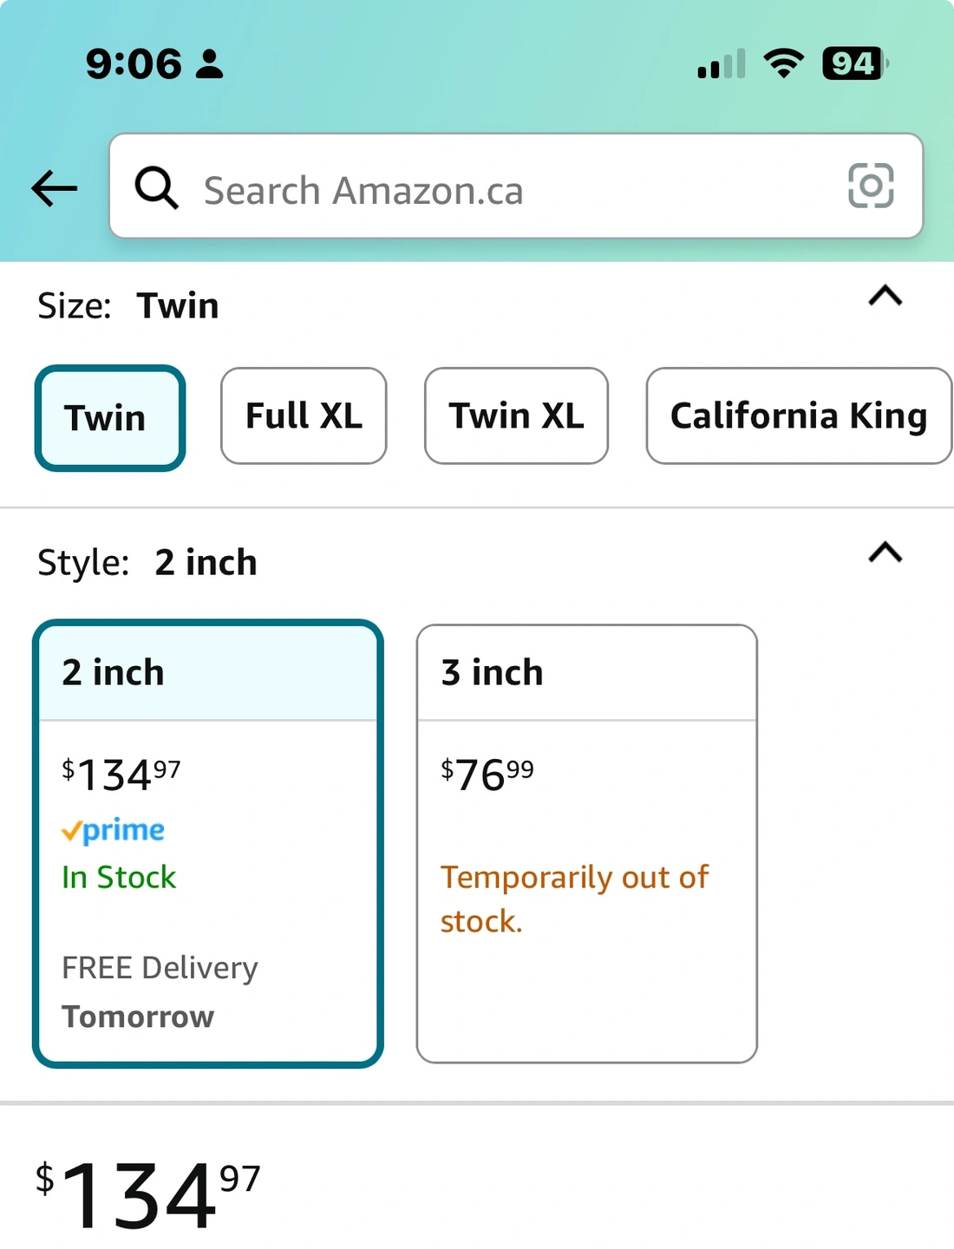
Task: Select the Twin size option
Action: [x=110, y=418]
